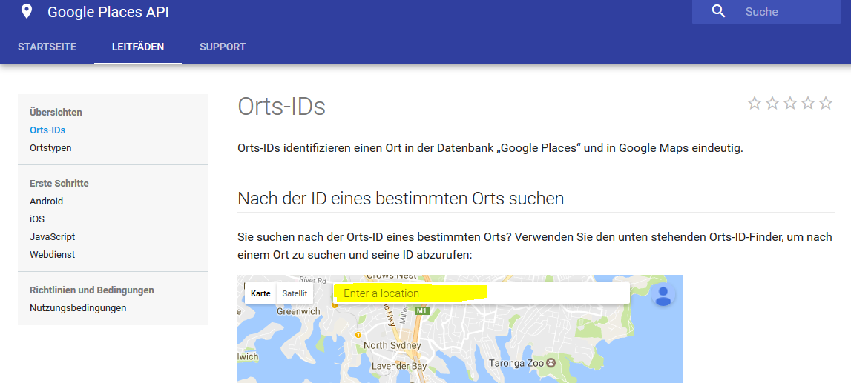851x383 pixels.
Task: Switch map to Karte view
Action: click(x=260, y=293)
